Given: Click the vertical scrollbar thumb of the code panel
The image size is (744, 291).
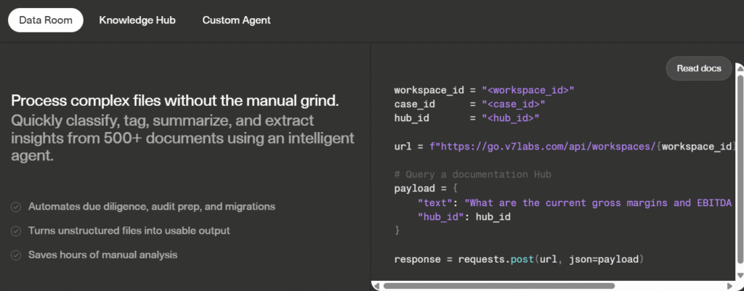Looking at the screenshot, I should point(739,168).
